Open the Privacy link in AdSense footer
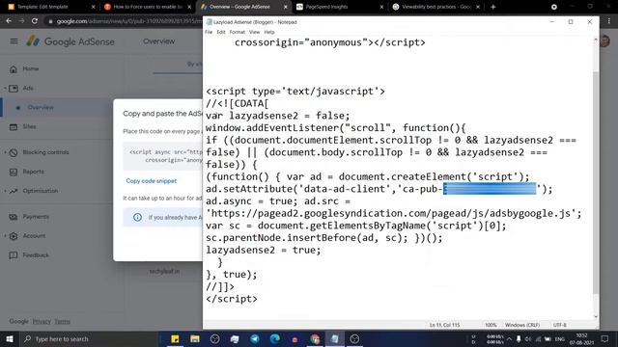The image size is (618, 347). [x=42, y=321]
